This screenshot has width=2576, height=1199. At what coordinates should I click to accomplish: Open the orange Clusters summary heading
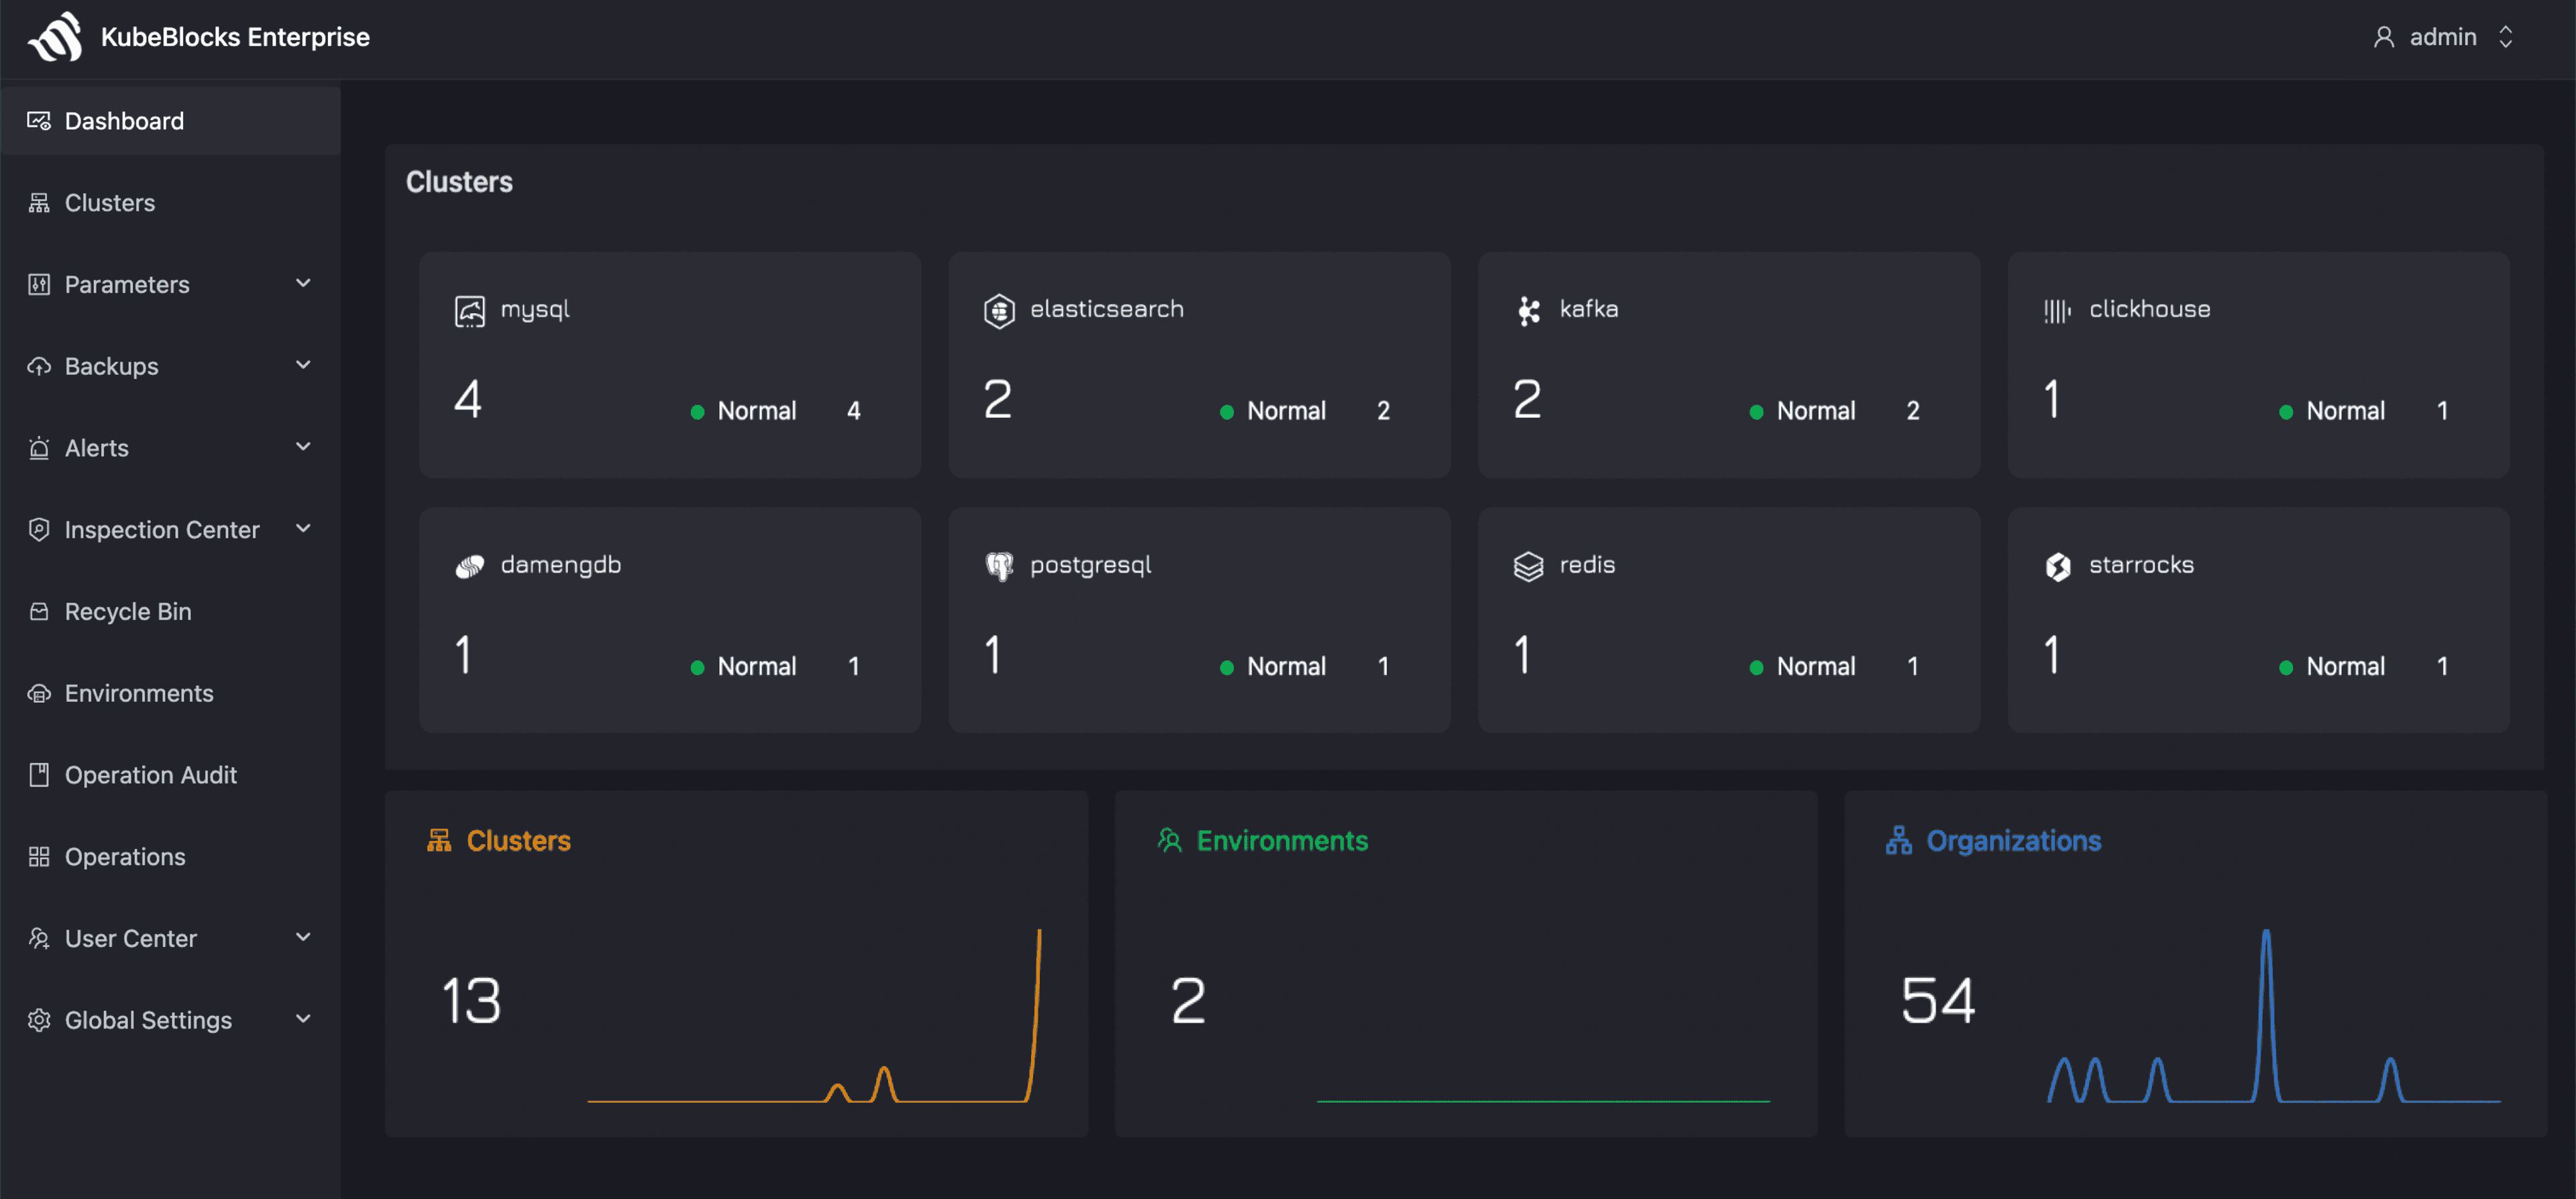click(x=517, y=840)
